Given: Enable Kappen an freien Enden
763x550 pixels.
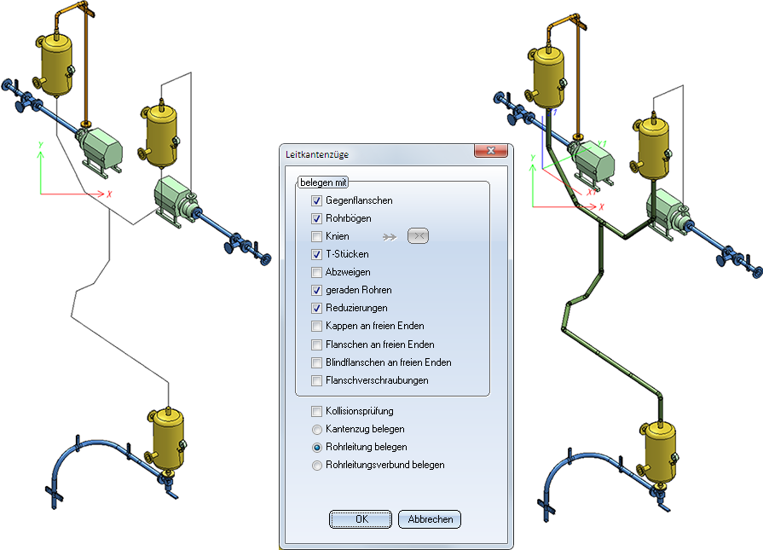Looking at the screenshot, I should [317, 326].
